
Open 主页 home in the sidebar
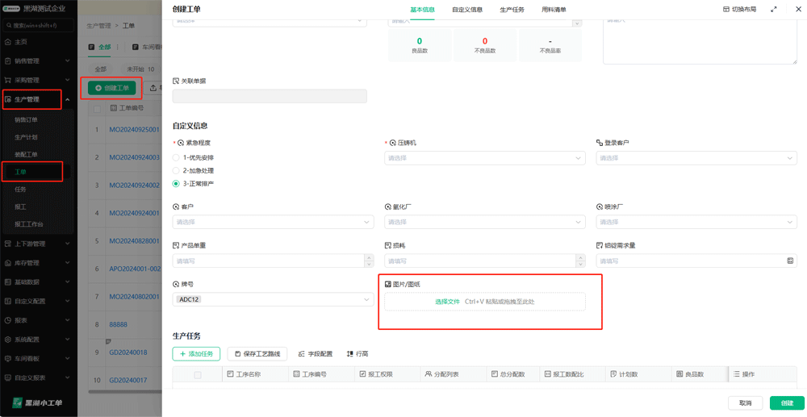21,42
